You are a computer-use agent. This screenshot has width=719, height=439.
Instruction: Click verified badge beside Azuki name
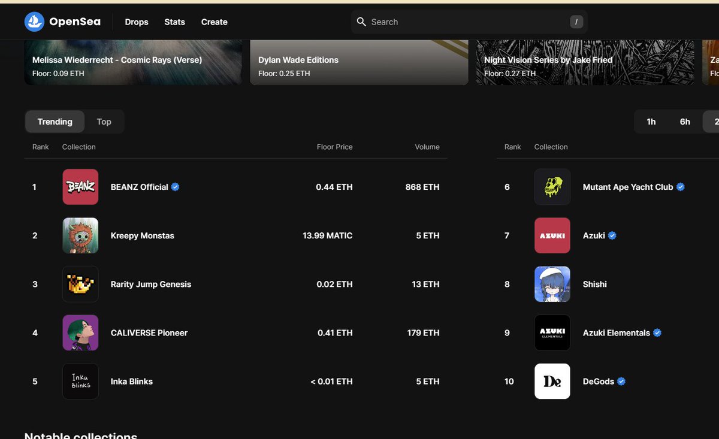tap(612, 235)
